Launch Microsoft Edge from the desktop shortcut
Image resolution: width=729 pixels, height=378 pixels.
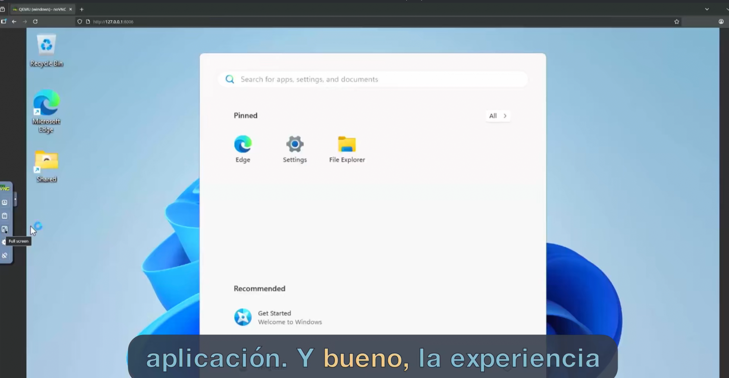[46, 111]
